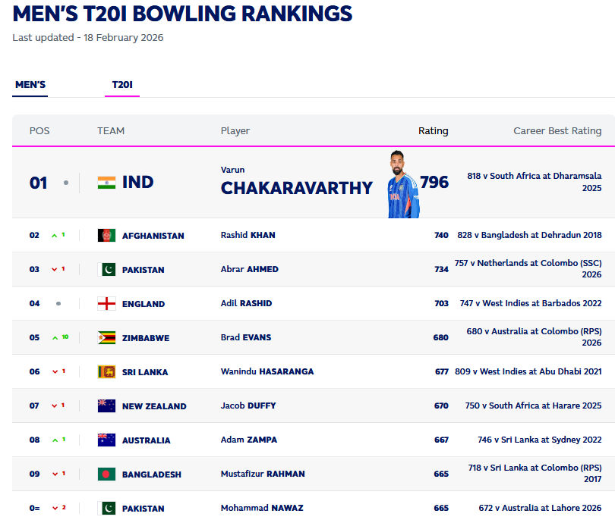The image size is (615, 523).
Task: Click the England flag icon
Action: pyautogui.click(x=107, y=303)
